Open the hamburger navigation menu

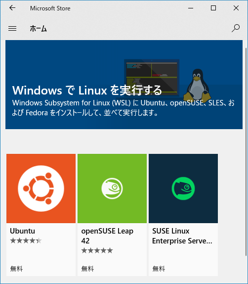click(x=12, y=28)
